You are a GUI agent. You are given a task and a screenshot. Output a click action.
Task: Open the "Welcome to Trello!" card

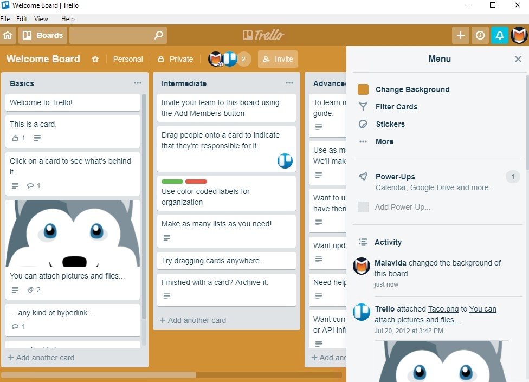(73, 102)
